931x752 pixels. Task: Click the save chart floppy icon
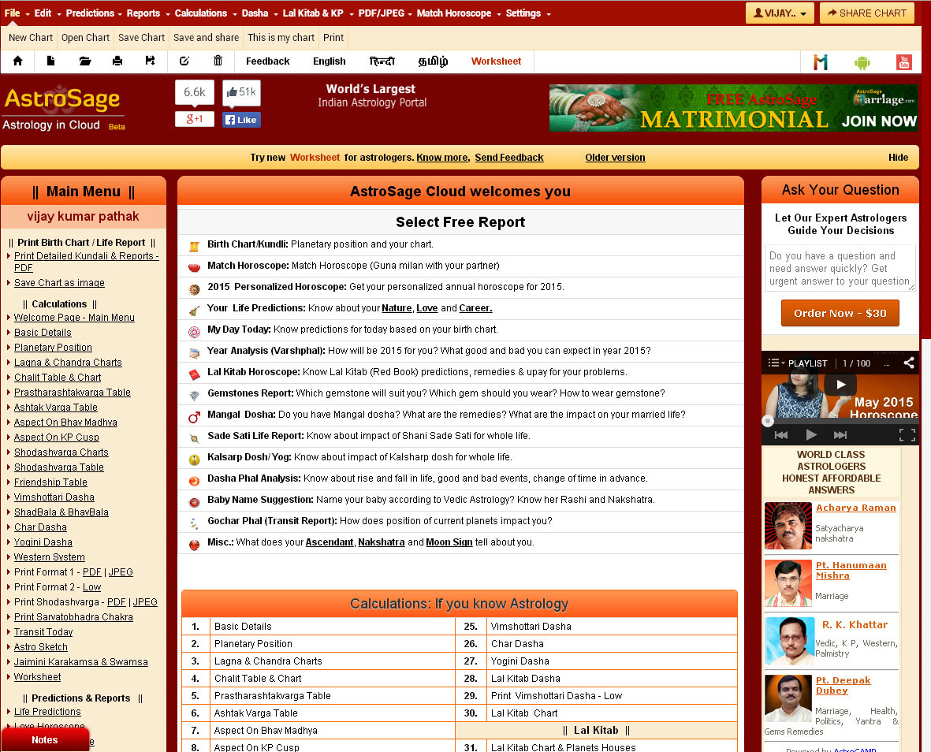tap(151, 61)
